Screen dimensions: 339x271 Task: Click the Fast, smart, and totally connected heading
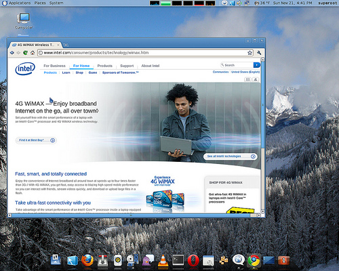51,174
